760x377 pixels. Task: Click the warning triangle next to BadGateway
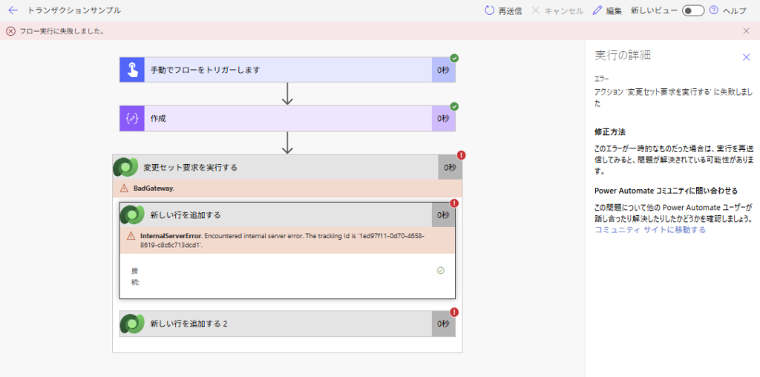click(124, 188)
